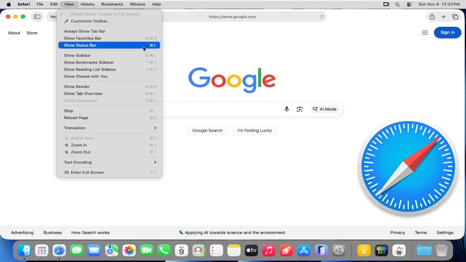
Task: Toggle the Safari sidebar toolbar button
Action: tap(37, 17)
